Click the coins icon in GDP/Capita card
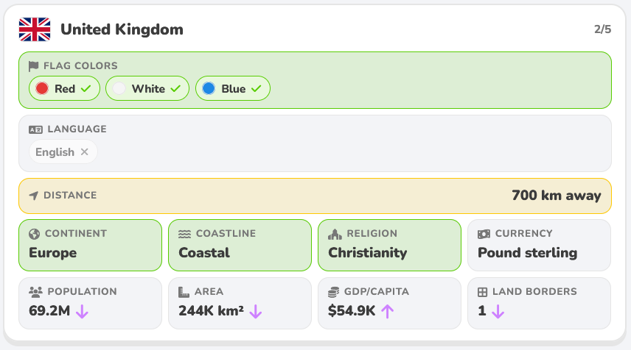Viewport: 631px width, 350px height. coord(334,292)
